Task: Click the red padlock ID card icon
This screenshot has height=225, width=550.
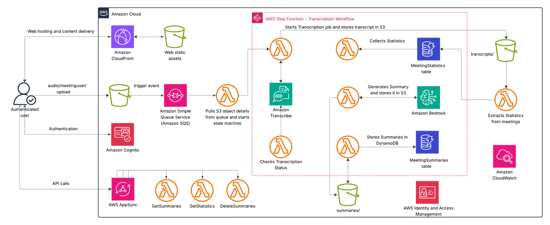Action: tap(427, 192)
